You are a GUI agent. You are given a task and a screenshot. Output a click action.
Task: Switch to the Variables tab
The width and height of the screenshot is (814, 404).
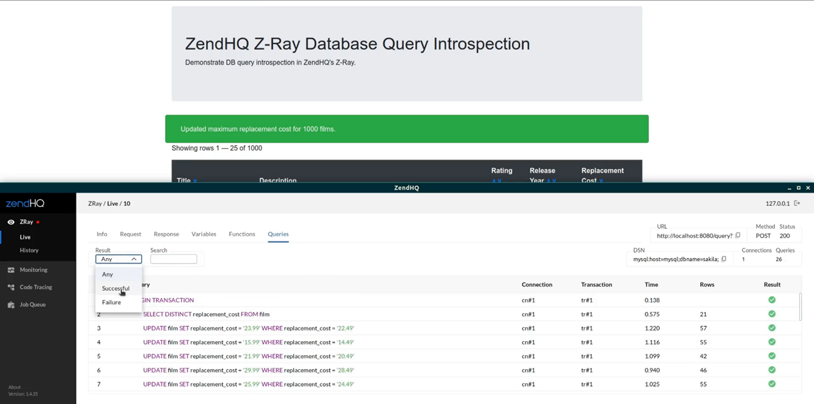tap(204, 234)
